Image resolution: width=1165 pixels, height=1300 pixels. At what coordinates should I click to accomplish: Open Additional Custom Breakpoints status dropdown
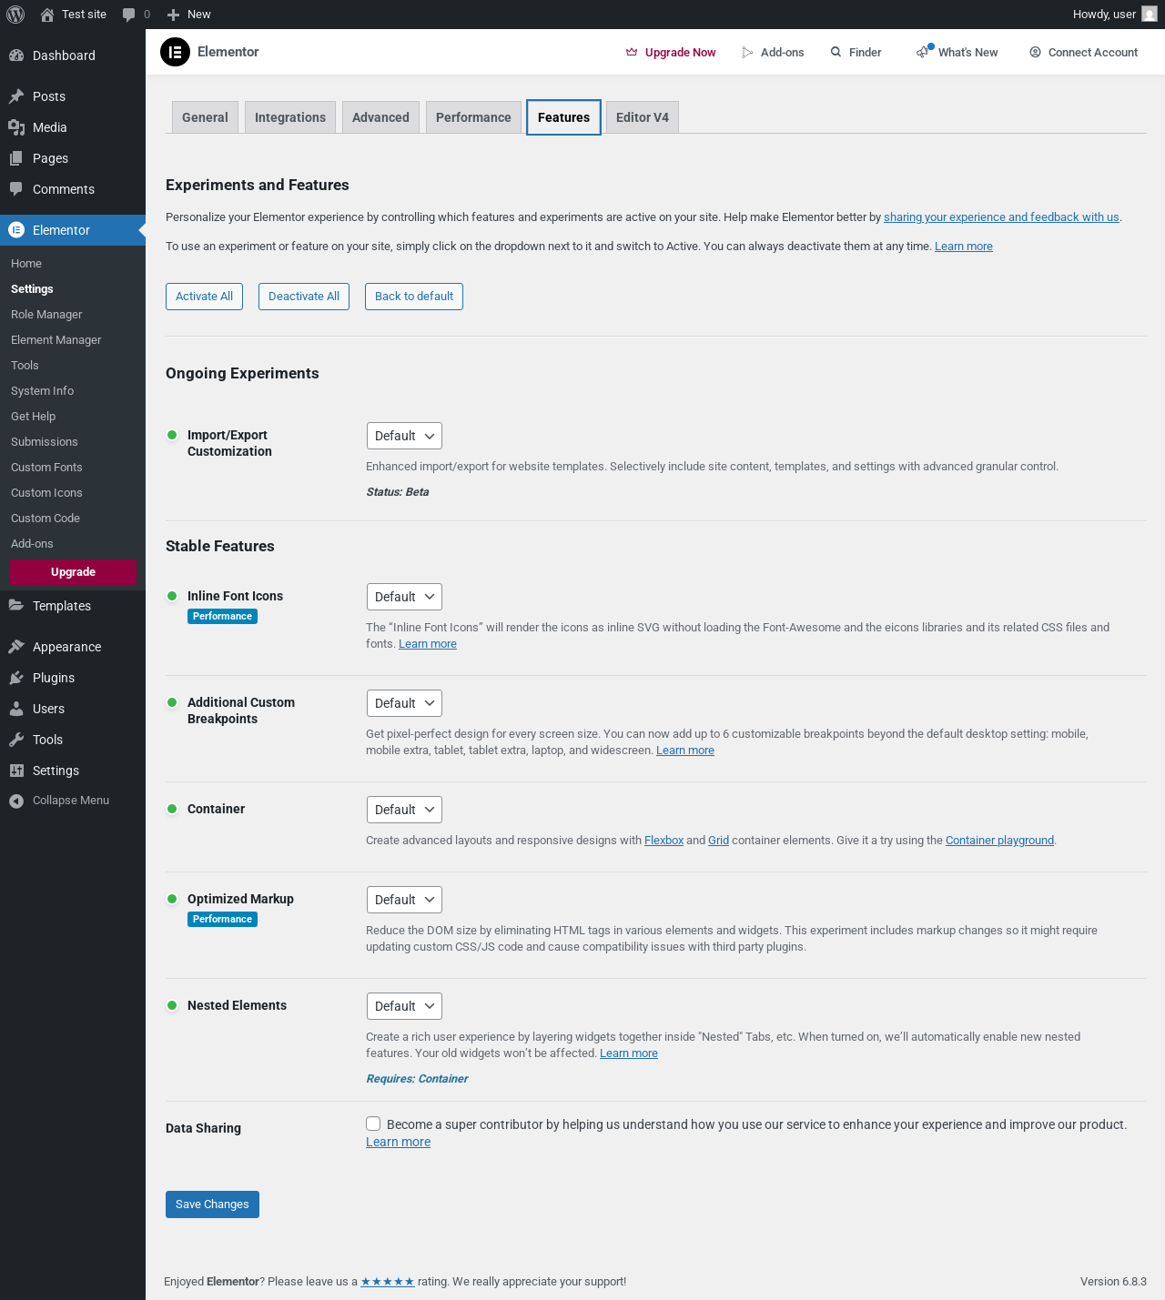click(x=404, y=703)
